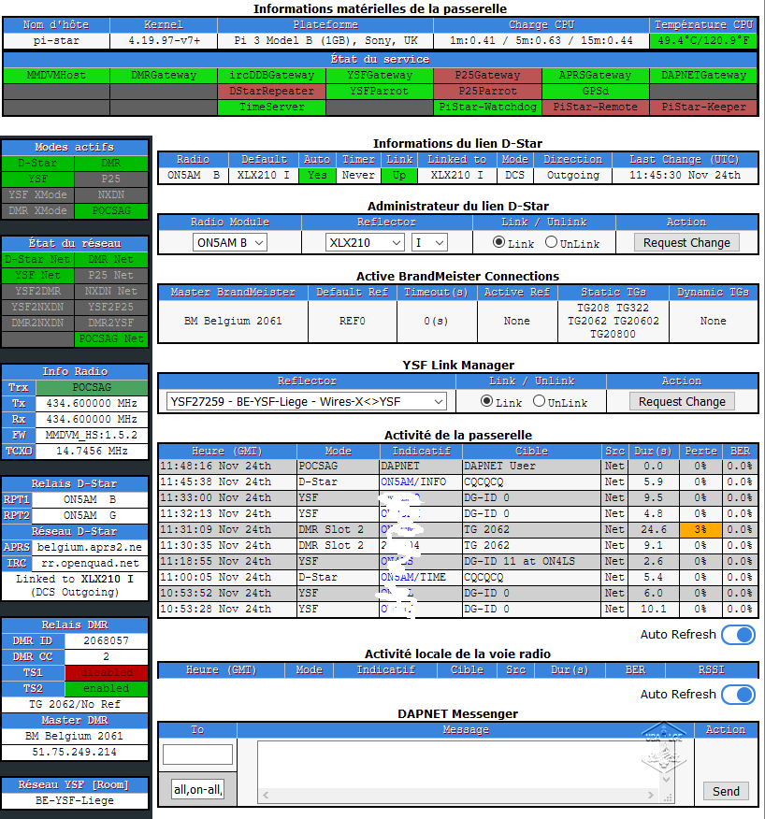Toggle gateway activity Auto Refresh switch
Image resolution: width=765 pixels, height=819 pixels.
tap(738, 635)
